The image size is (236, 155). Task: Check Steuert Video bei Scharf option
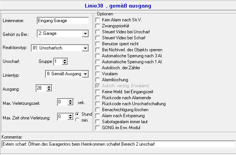pos(98,38)
